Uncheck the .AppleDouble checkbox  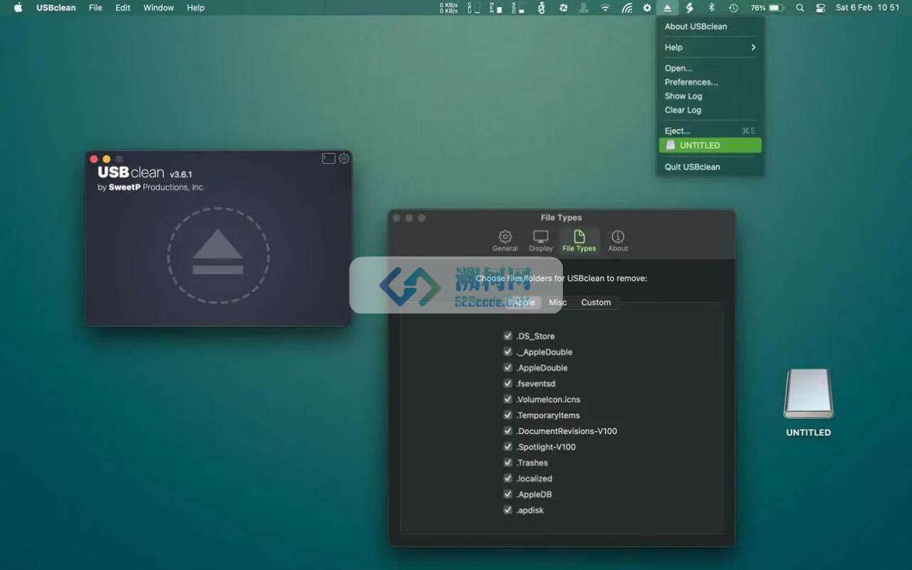click(x=508, y=368)
